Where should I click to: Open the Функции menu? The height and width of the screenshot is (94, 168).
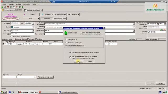coord(18,4)
